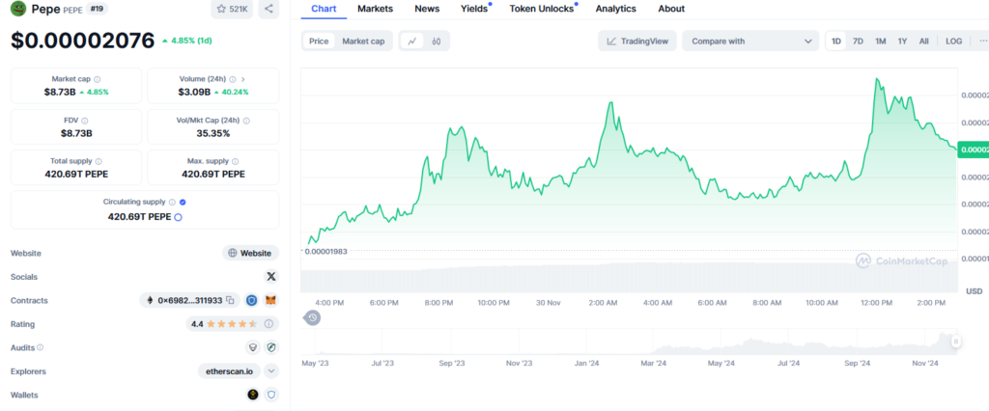
Task: Click the verified circulating supply badge
Action: (183, 203)
